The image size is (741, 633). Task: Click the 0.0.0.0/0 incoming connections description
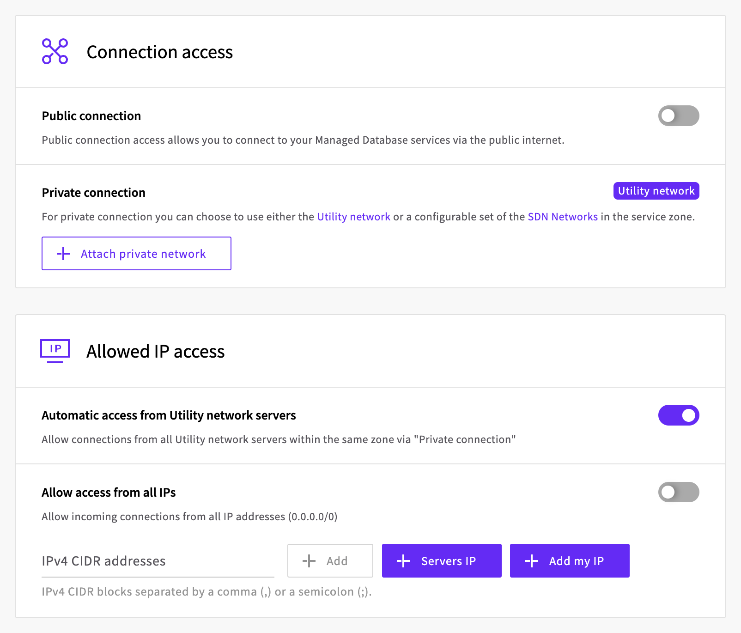point(189,517)
